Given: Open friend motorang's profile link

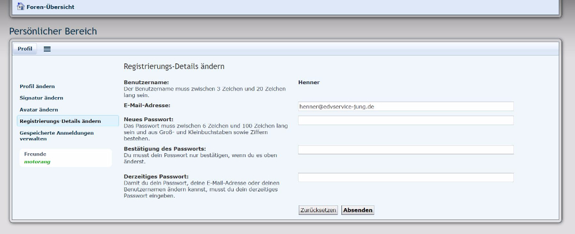Looking at the screenshot, I should pos(37,162).
